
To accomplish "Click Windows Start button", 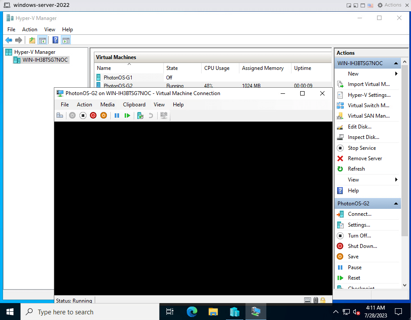I will (10, 312).
